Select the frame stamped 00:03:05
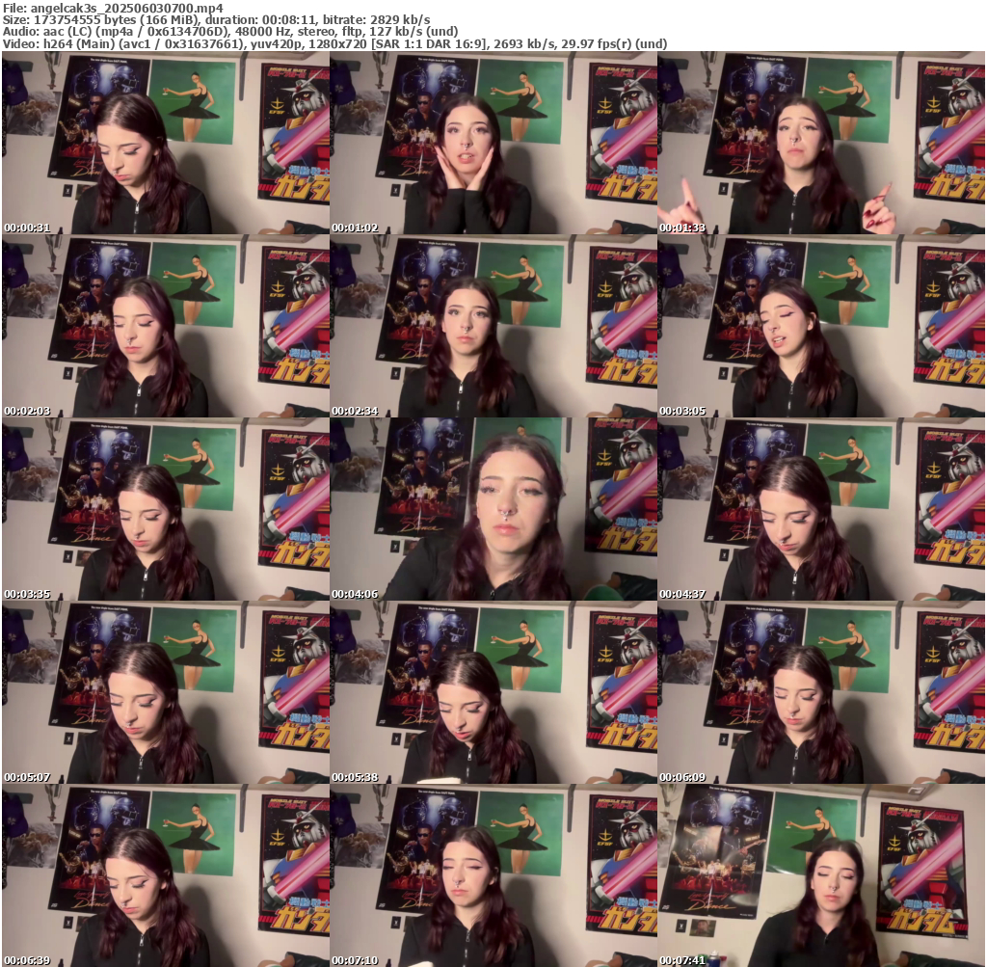The image size is (987, 967). coord(821,326)
